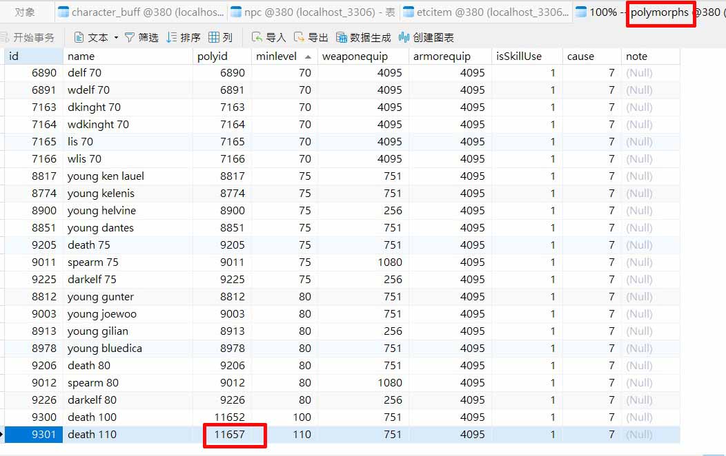The width and height of the screenshot is (726, 456).
Task: Click the note column header
Action: 651,56
